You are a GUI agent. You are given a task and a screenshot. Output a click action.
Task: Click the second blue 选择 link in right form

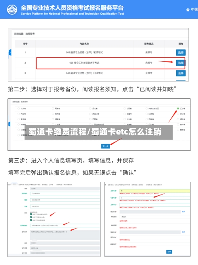pos(183,232)
